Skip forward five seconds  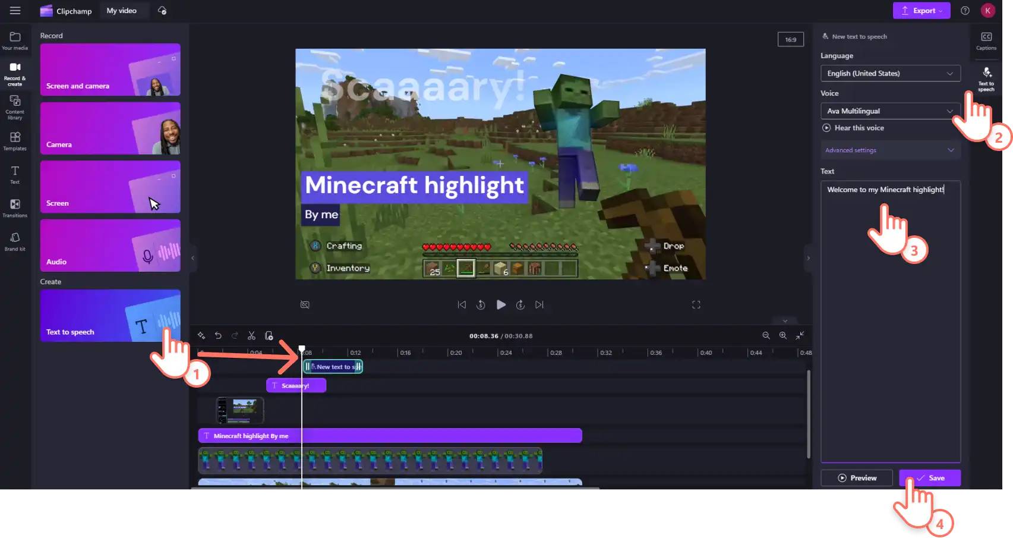(x=520, y=304)
